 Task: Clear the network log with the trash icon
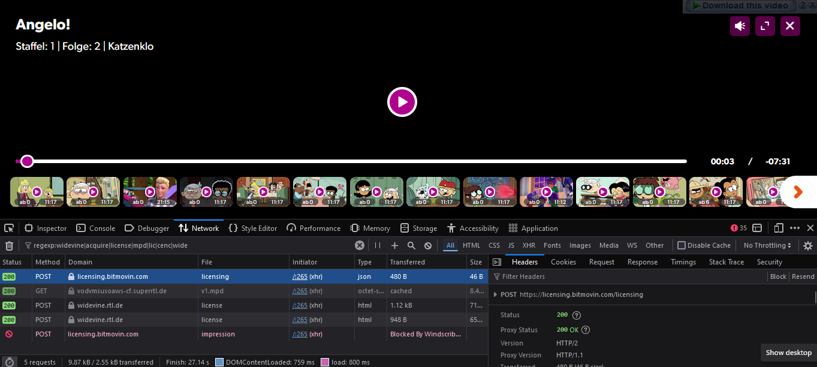click(x=9, y=245)
